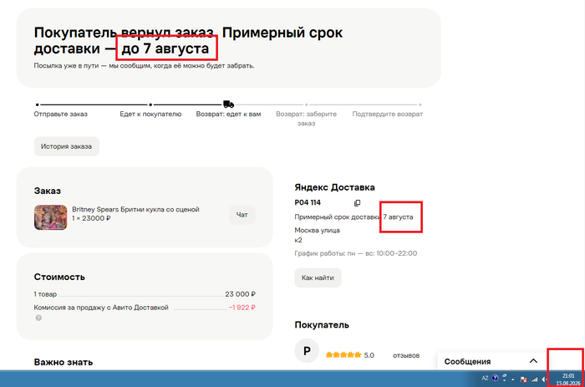The width and height of the screenshot is (585, 387).
Task: Open the Britney Spears doll thumbnail
Action: (51, 217)
